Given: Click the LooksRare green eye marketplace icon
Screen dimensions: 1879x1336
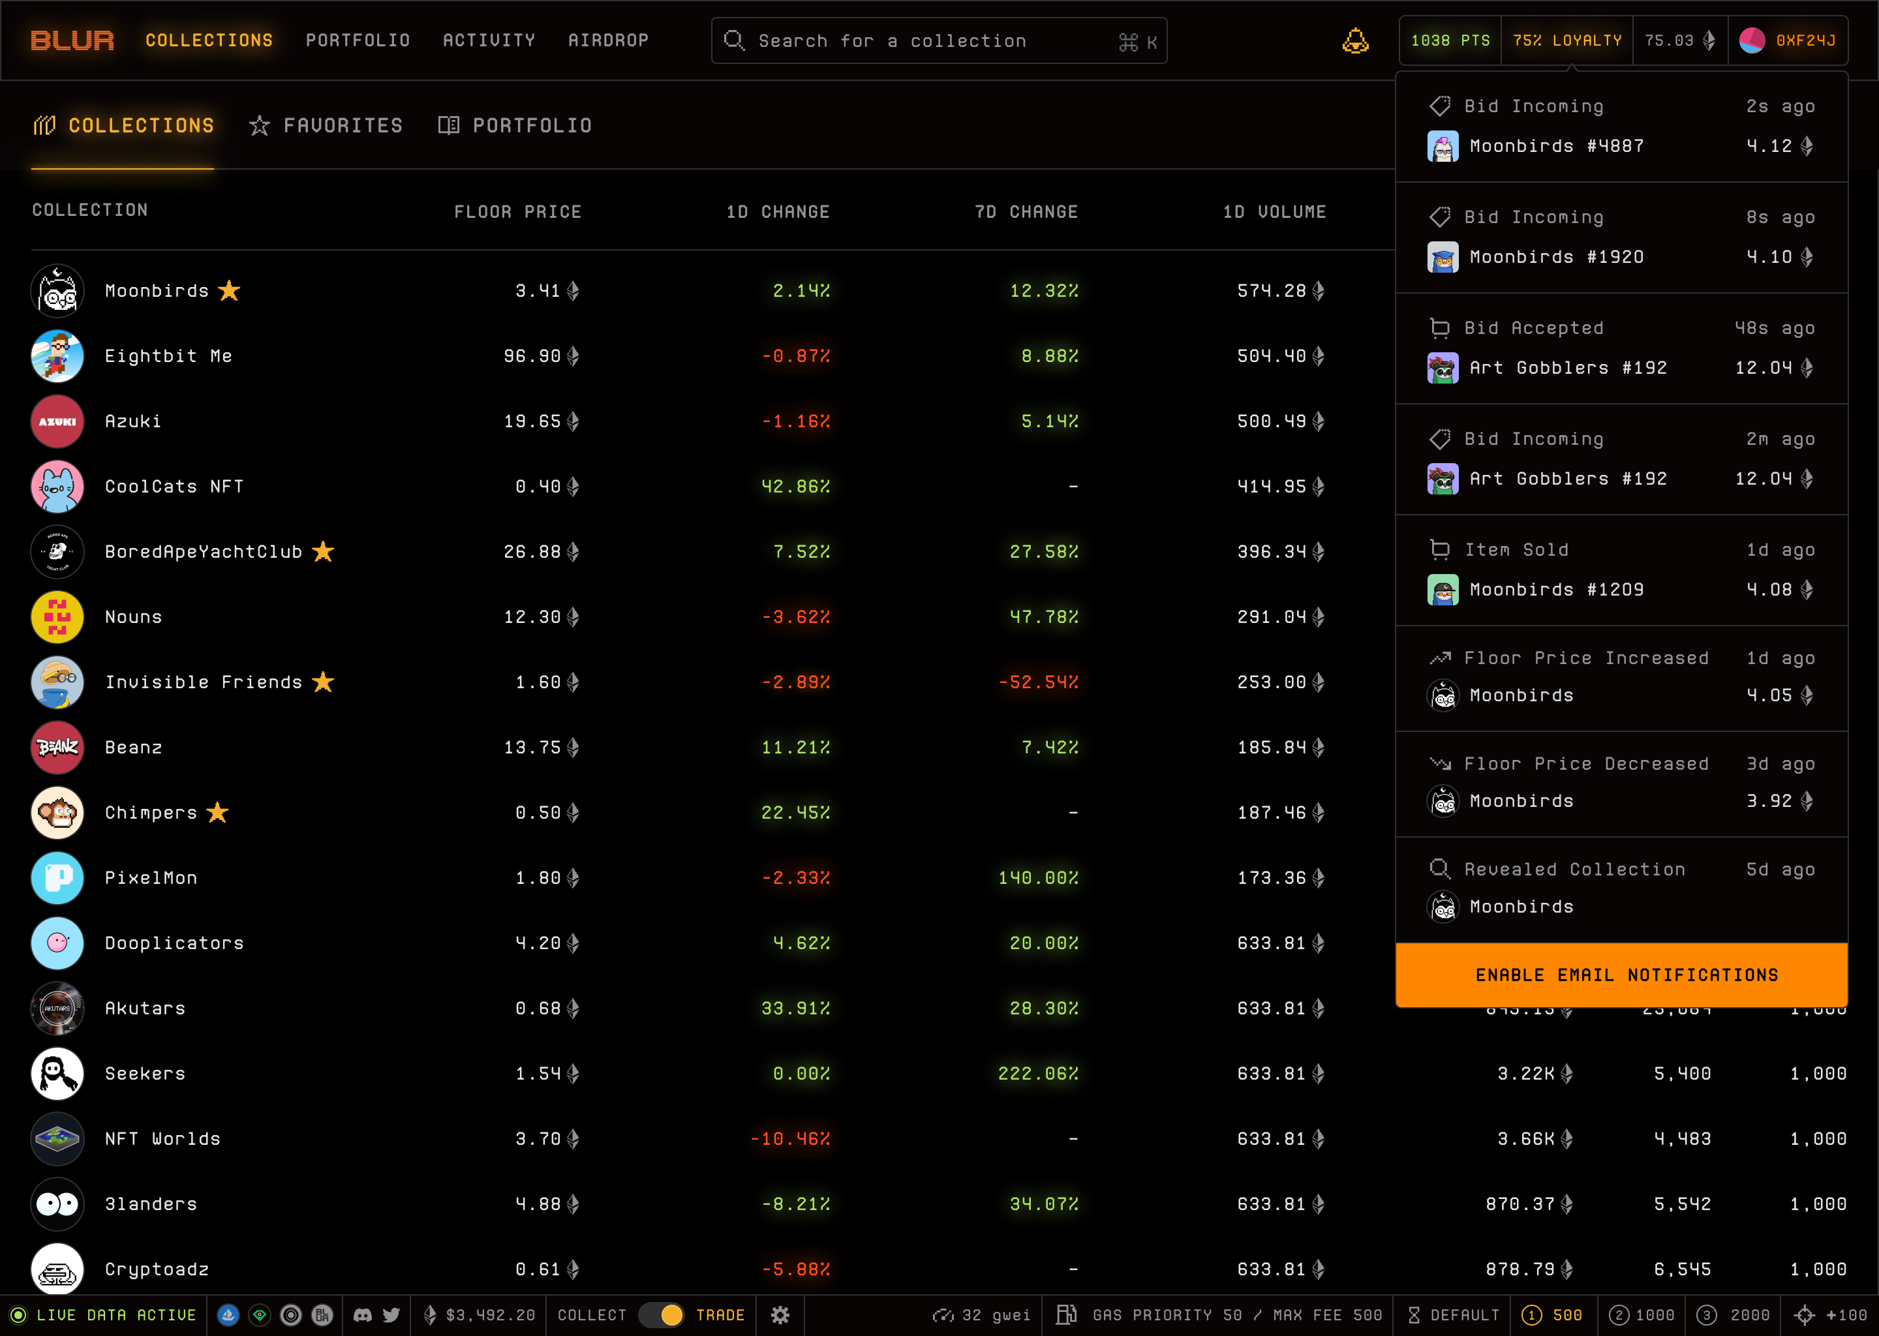Looking at the screenshot, I should tap(260, 1314).
